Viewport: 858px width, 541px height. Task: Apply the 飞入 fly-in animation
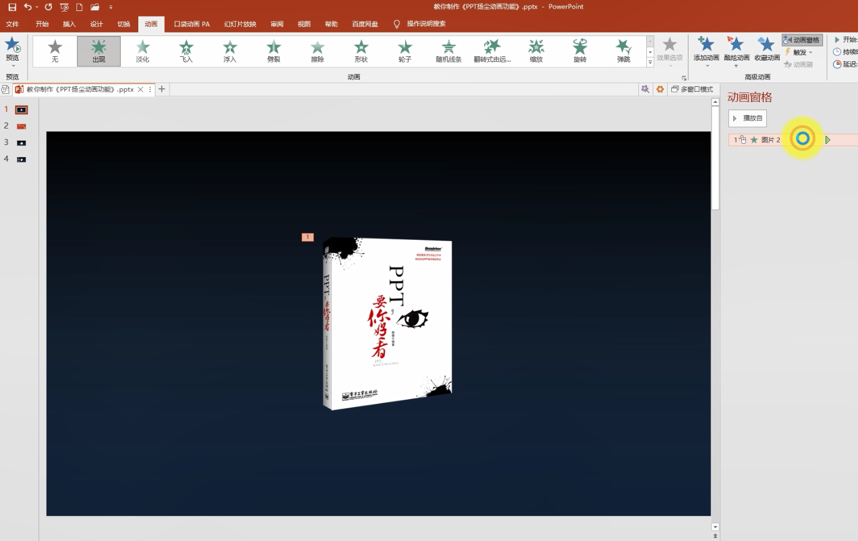[x=186, y=51]
